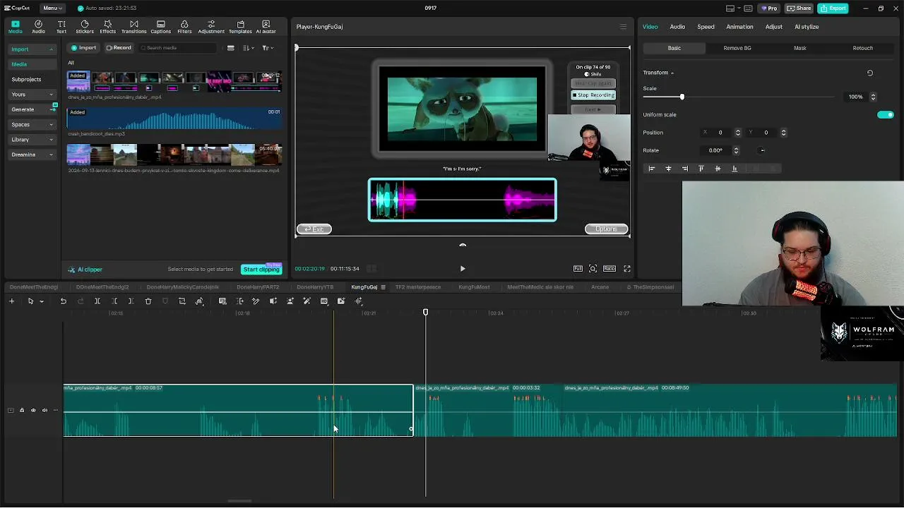Expand the Yours sidebar section
Image resolution: width=904 pixels, height=508 pixels.
click(32, 95)
